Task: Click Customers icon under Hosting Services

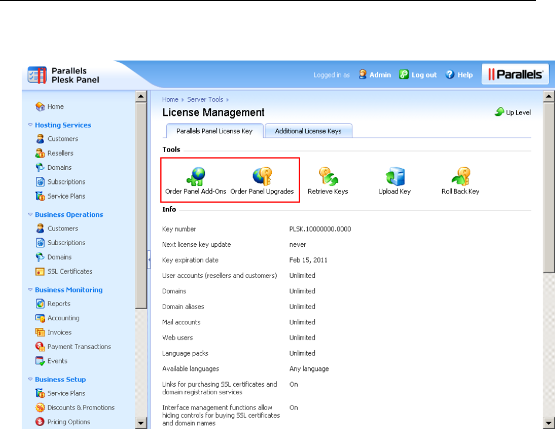Action: pyautogui.click(x=40, y=139)
